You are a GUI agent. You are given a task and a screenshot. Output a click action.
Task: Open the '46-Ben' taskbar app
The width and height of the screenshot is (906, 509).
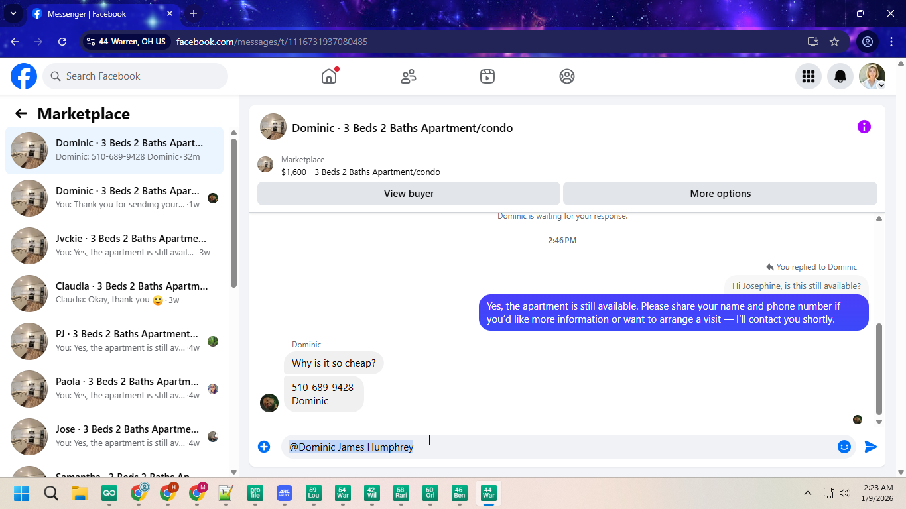[x=460, y=493]
